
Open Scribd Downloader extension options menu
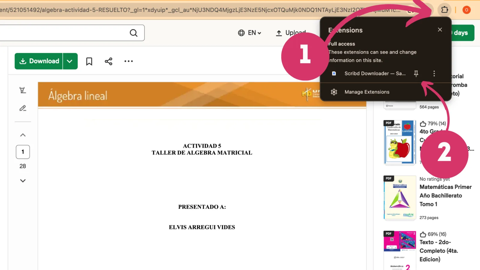coord(434,73)
